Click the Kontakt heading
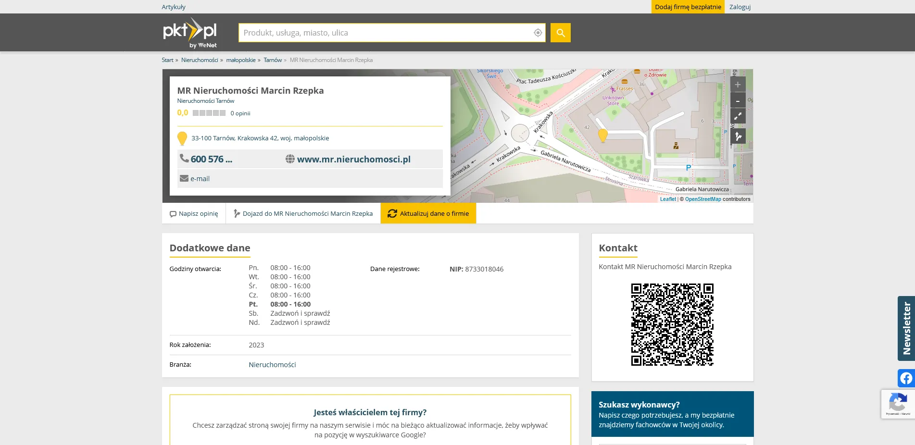915x445 pixels. [x=618, y=248]
